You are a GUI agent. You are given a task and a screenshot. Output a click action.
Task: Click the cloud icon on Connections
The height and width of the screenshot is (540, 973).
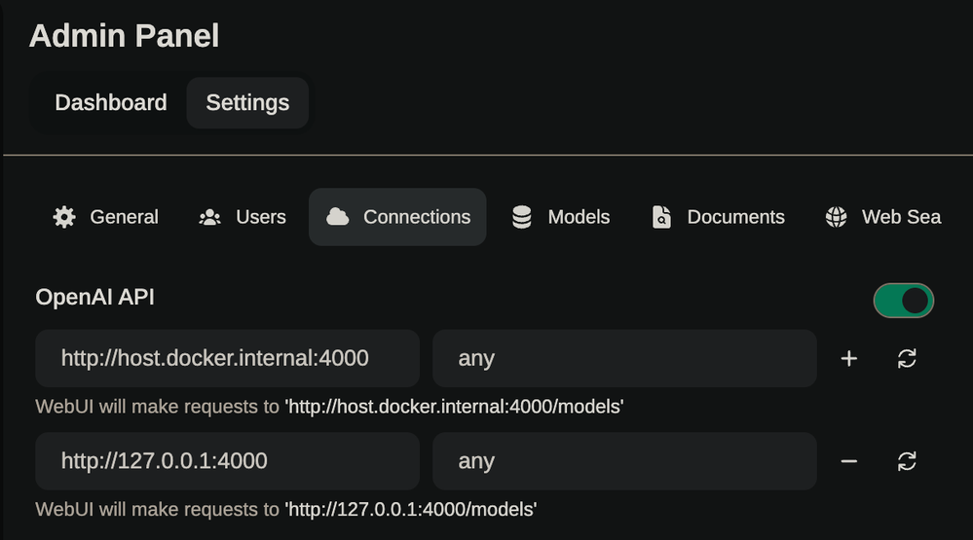(338, 217)
